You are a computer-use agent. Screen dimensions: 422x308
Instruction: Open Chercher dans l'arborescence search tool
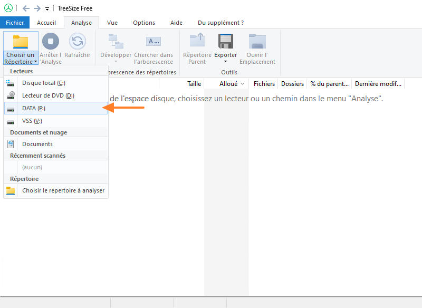[x=153, y=41]
